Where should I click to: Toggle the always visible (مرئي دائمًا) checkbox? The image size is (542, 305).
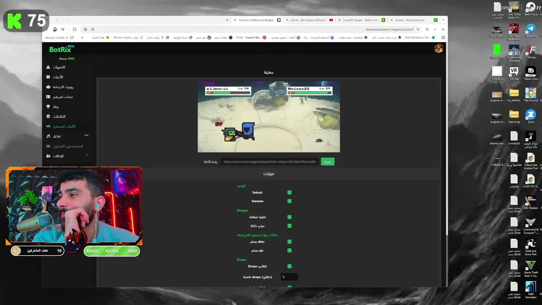tap(289, 226)
